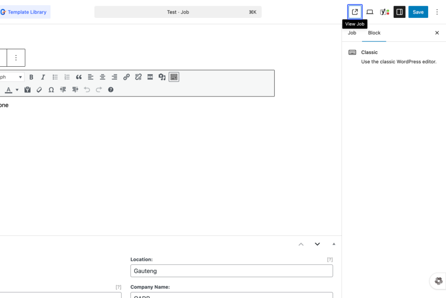Toggle the settings sidebar panel

(x=399, y=12)
